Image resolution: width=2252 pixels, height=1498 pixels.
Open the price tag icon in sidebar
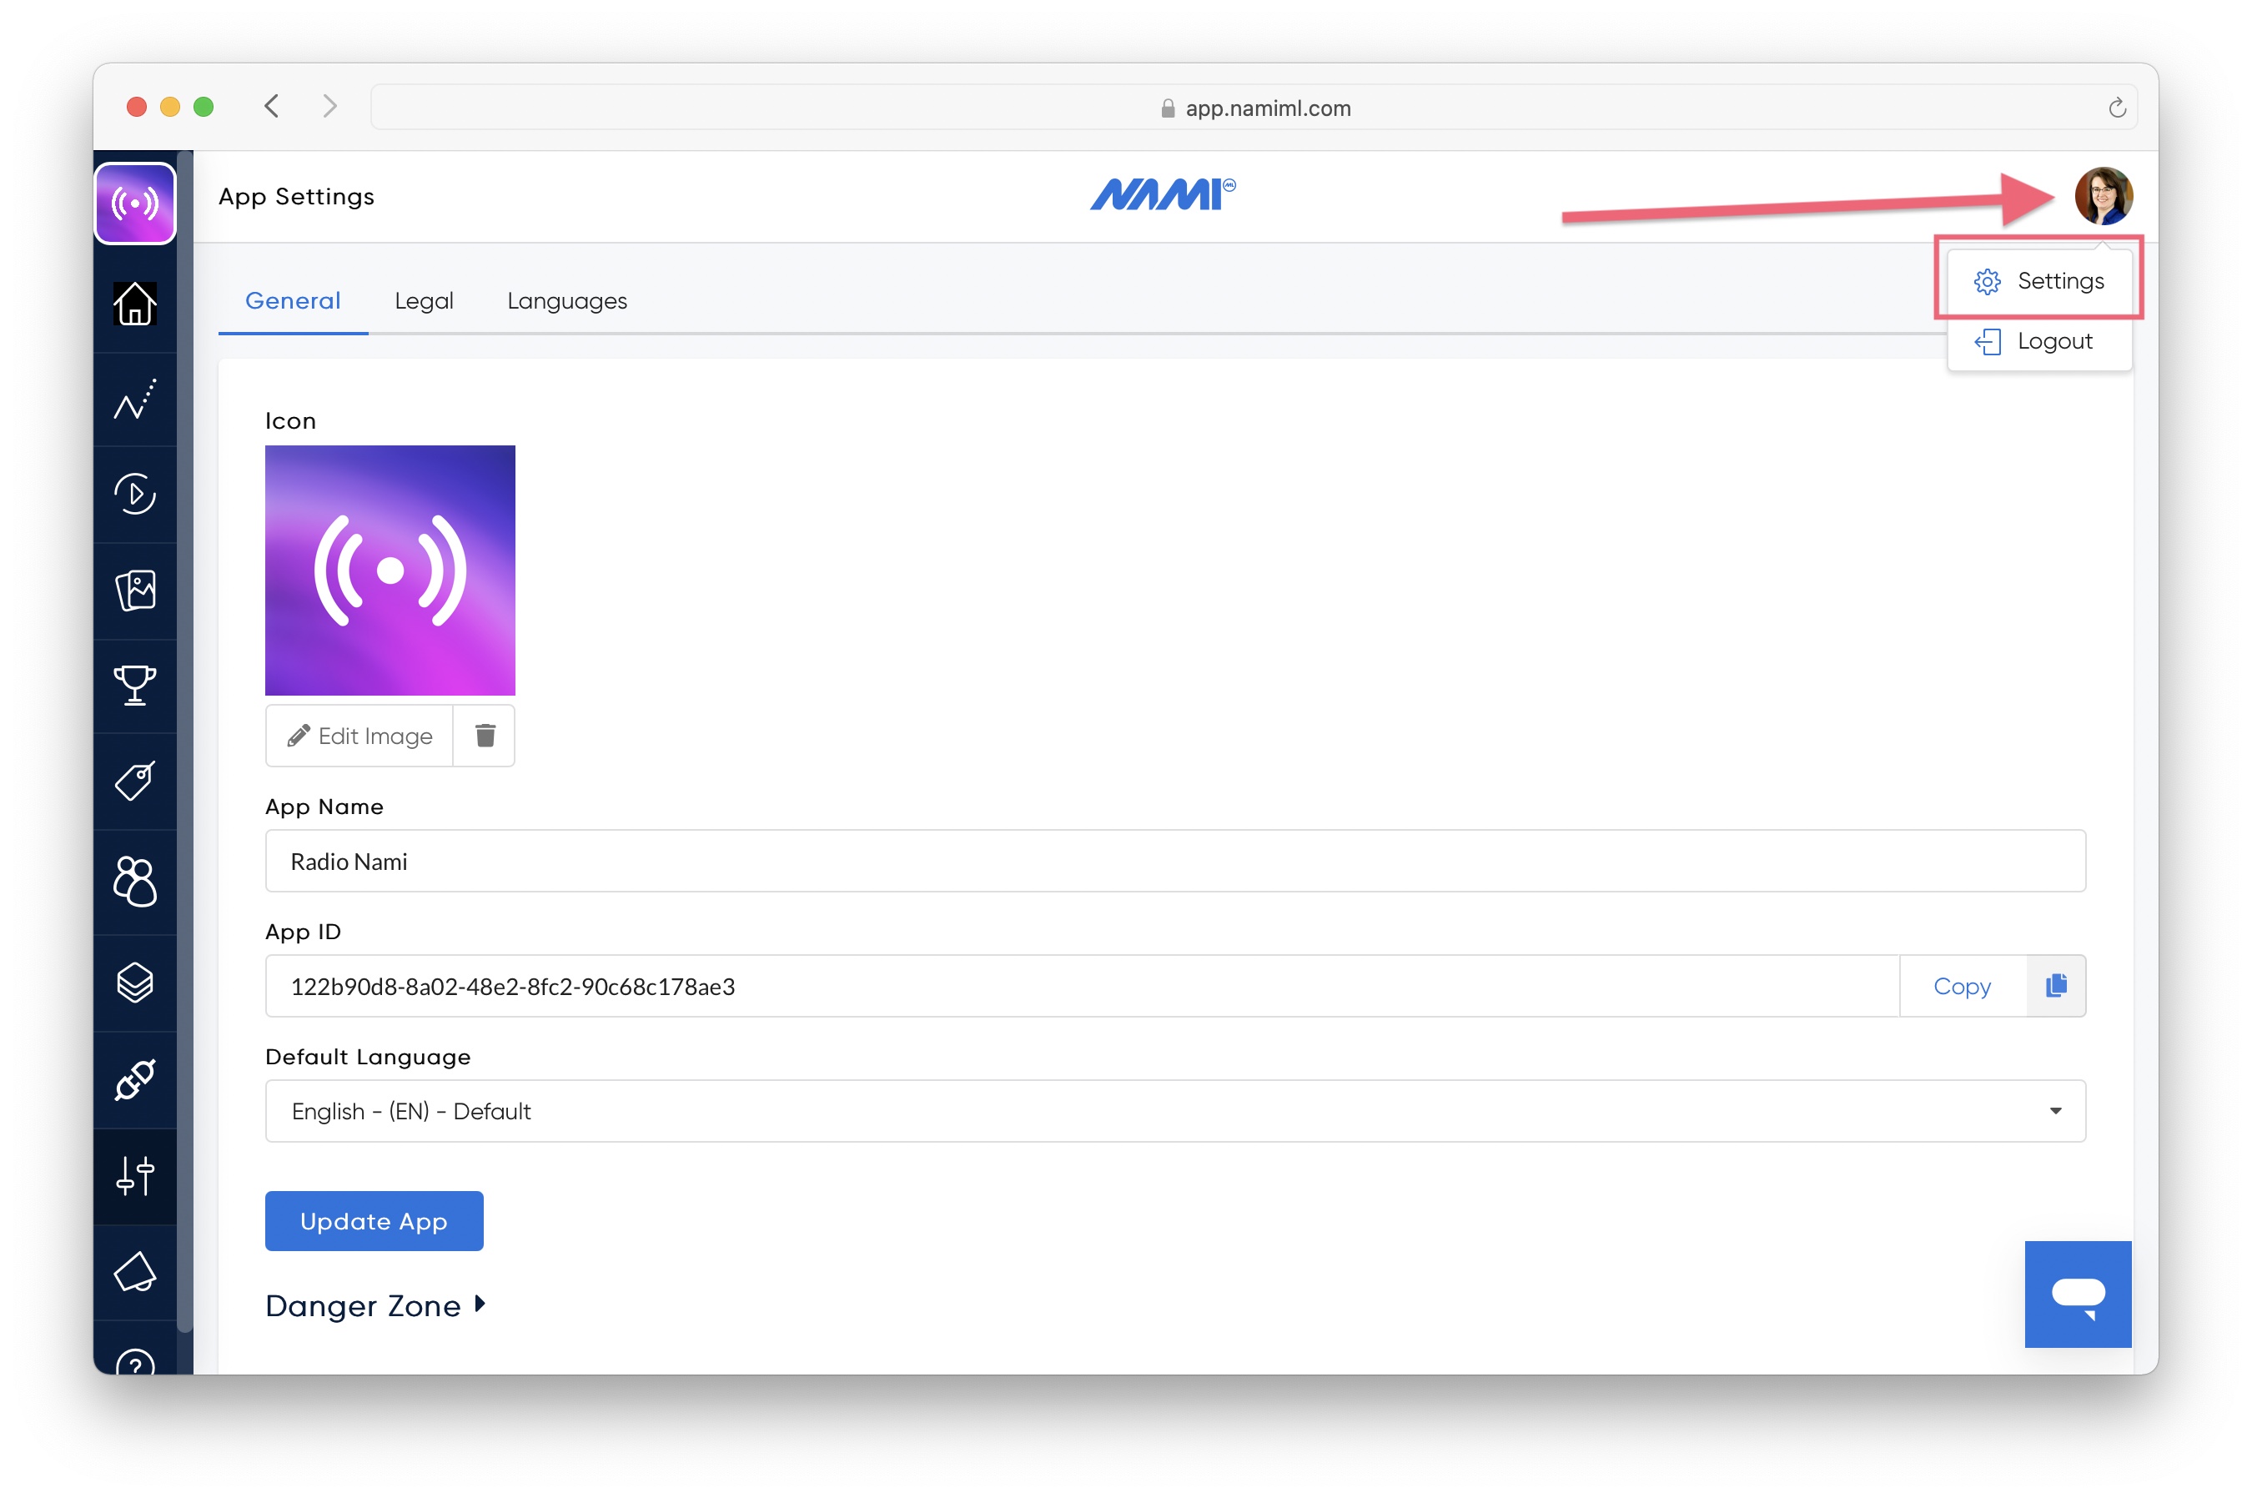(135, 781)
